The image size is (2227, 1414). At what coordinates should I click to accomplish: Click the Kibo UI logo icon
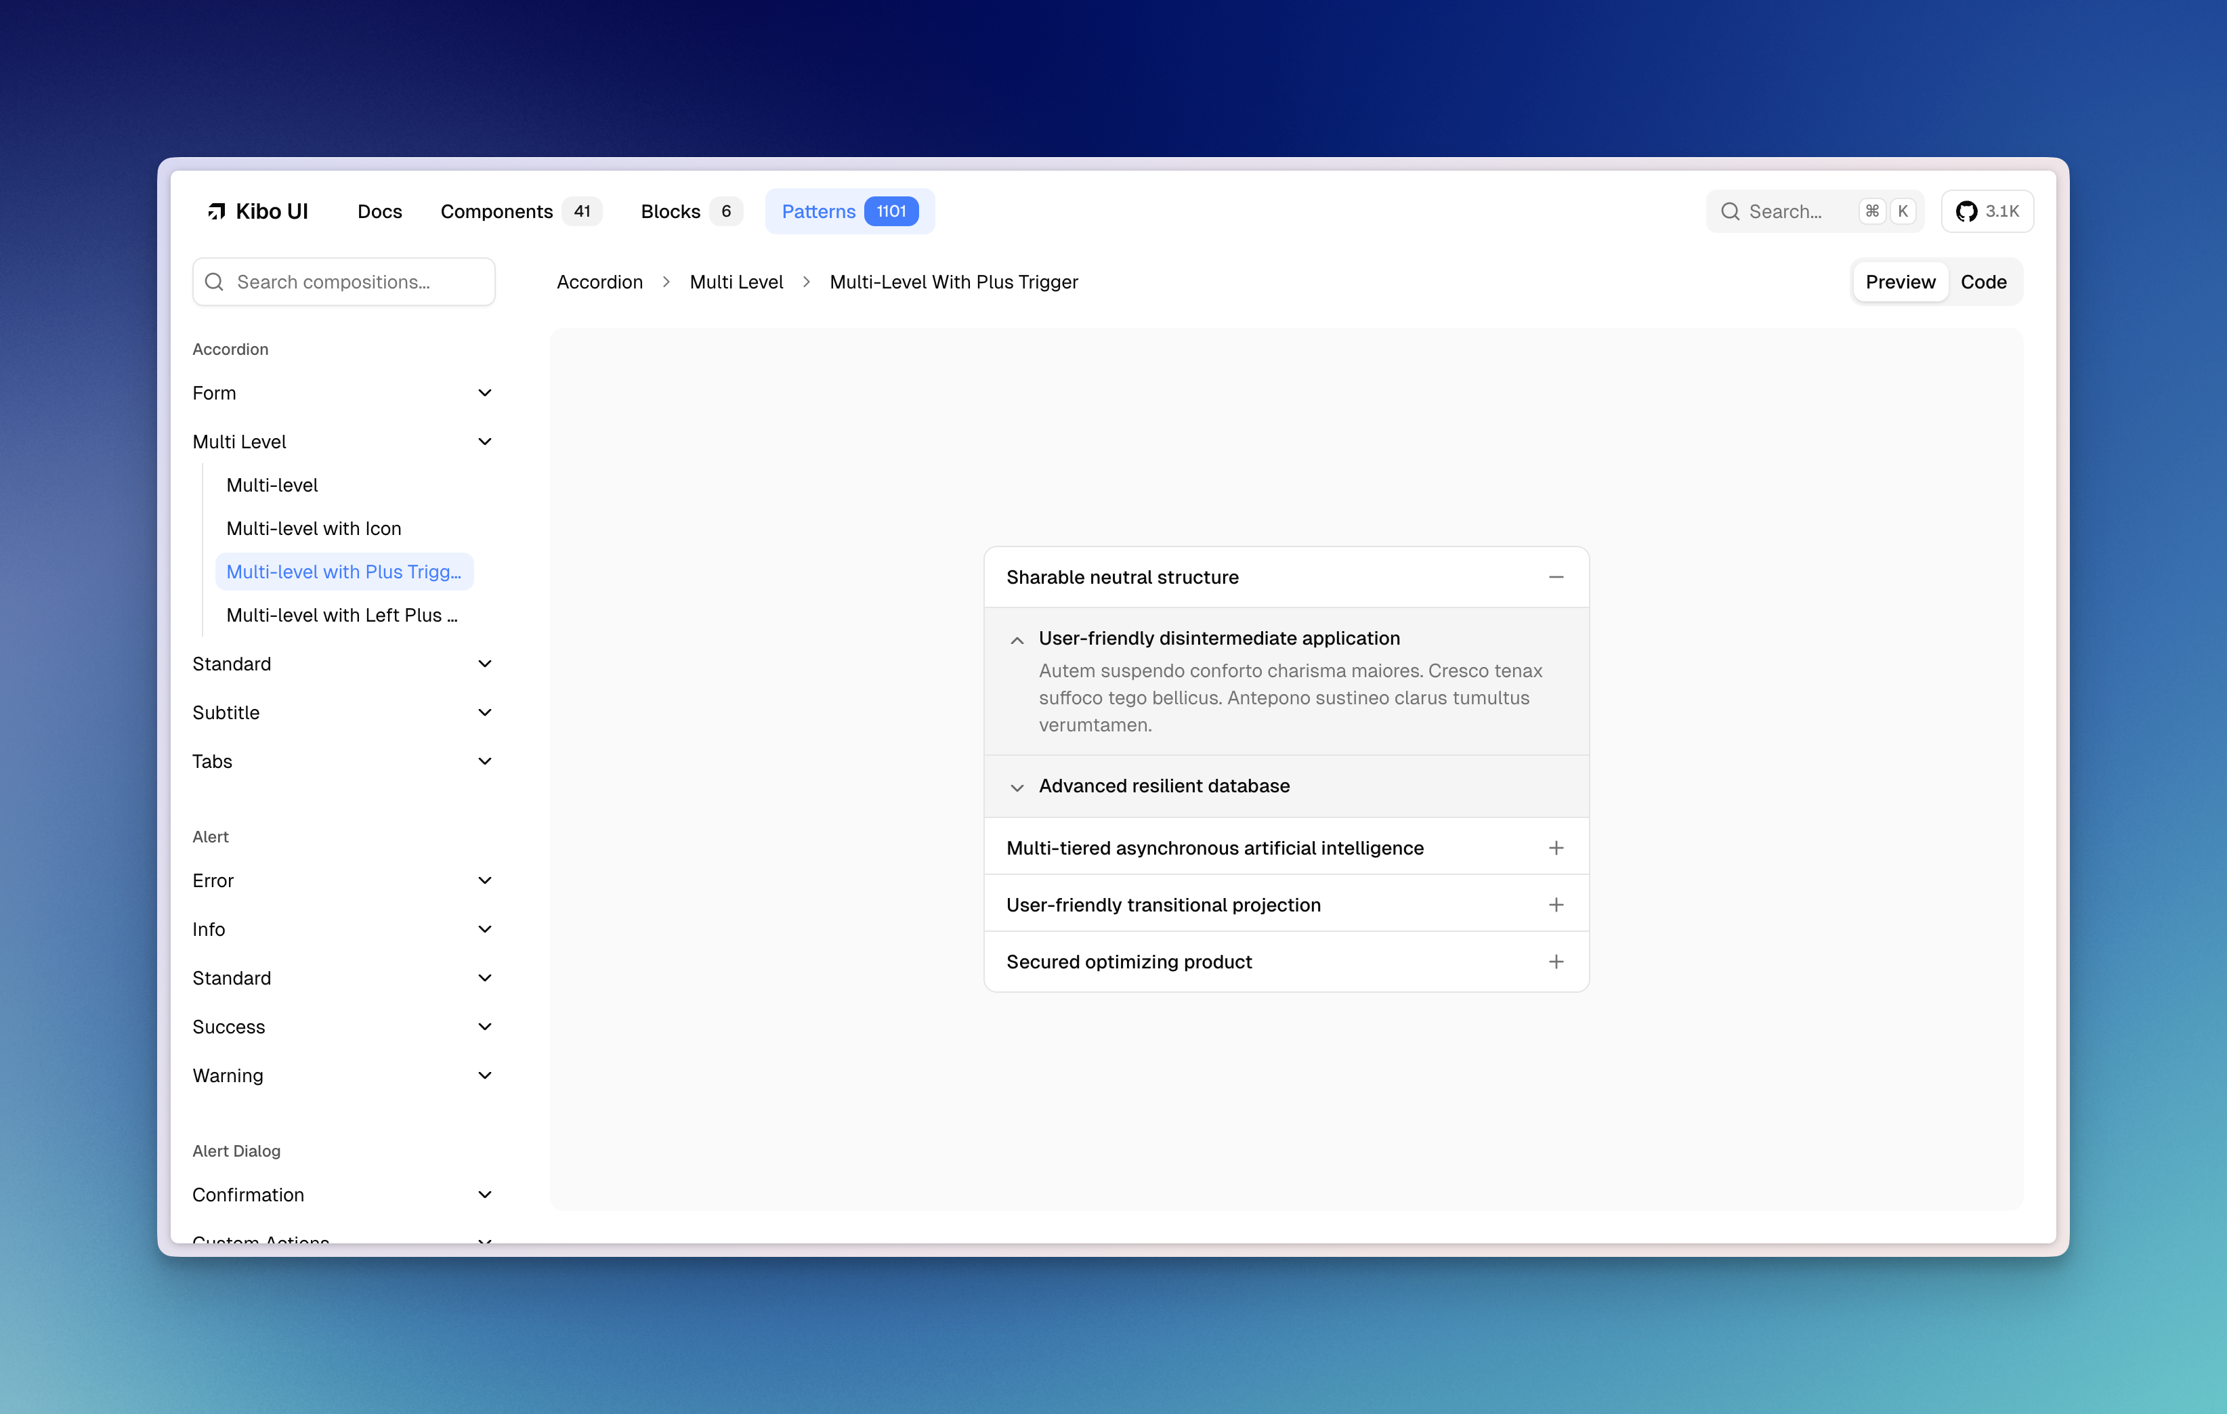tap(217, 212)
